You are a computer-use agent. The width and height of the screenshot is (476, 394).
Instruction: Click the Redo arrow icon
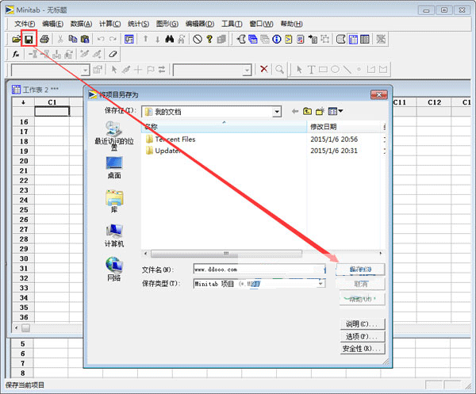113,39
